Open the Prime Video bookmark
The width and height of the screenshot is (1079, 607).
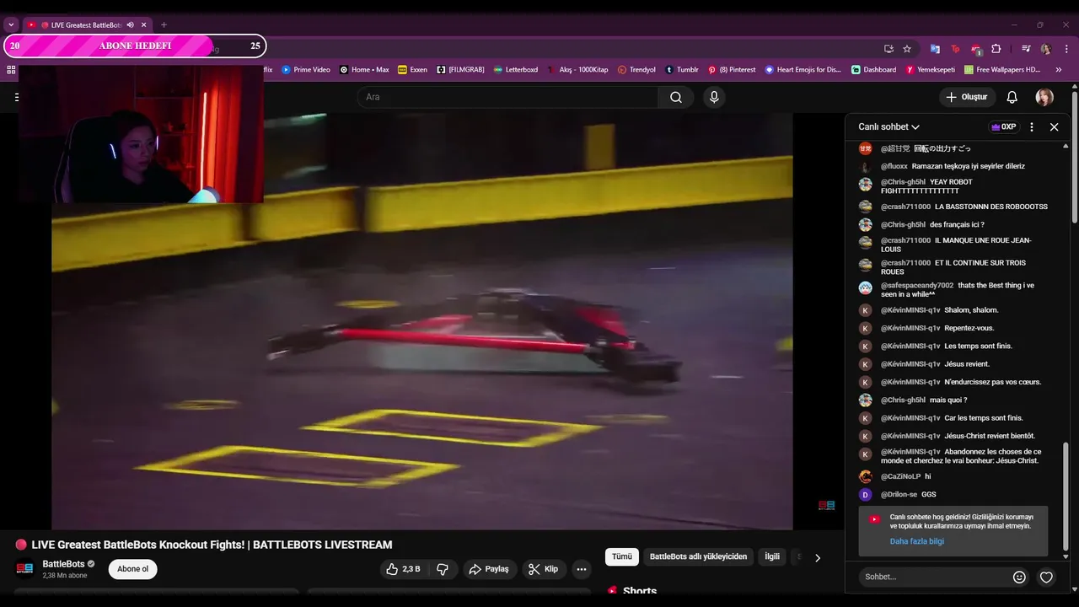click(x=306, y=70)
